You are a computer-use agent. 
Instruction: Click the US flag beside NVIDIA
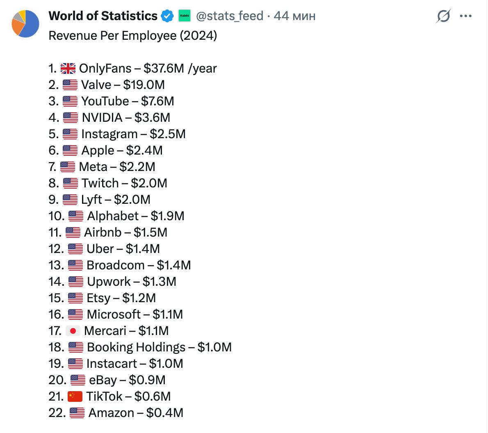click(71, 118)
